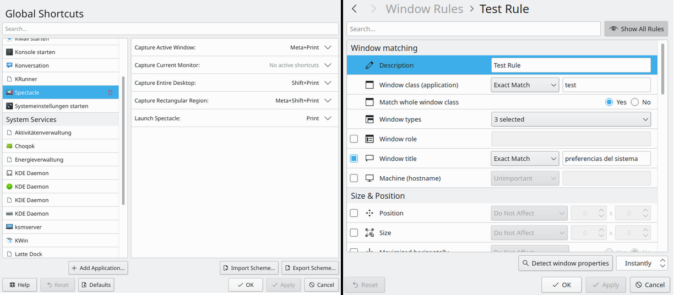Click the pencil icon next to Description
Viewport: 674px width, 295px height.
pos(369,65)
